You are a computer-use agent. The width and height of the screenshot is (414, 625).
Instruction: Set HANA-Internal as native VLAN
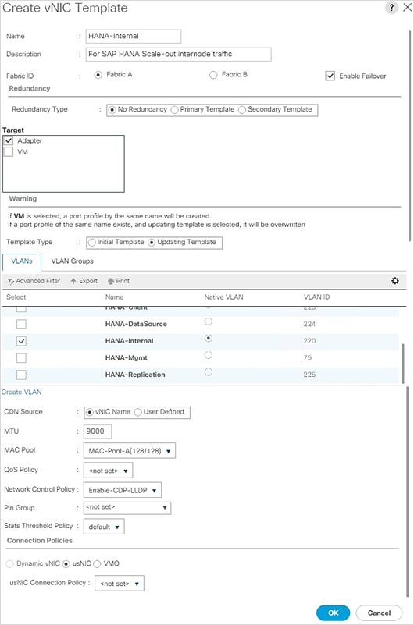pyautogui.click(x=209, y=338)
